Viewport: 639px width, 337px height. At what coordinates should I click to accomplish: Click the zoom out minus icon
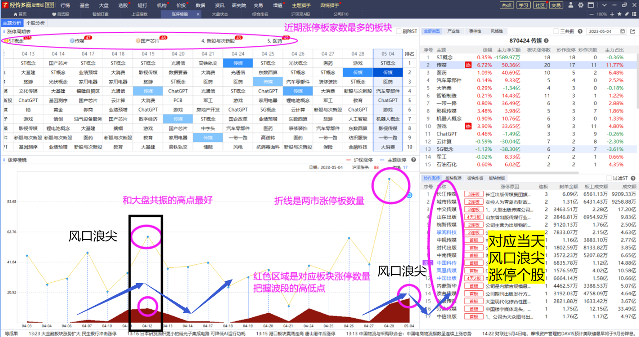click(592, 14)
